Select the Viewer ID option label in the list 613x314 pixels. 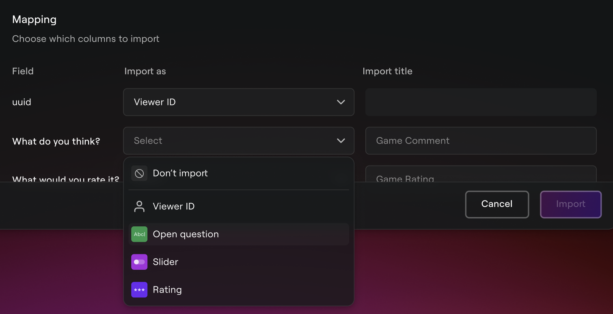tap(174, 206)
